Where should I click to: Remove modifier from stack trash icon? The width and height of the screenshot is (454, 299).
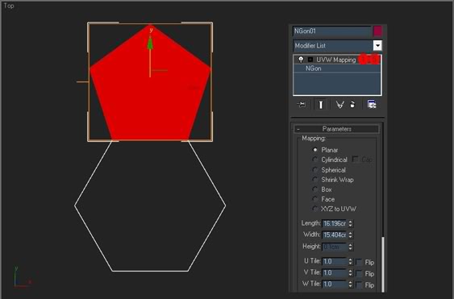[352, 105]
